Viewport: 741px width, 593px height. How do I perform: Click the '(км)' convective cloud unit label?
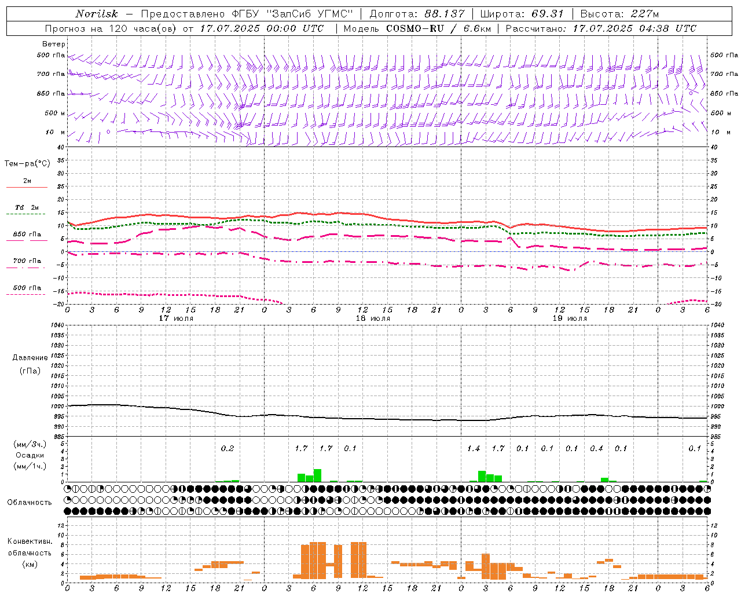30,564
